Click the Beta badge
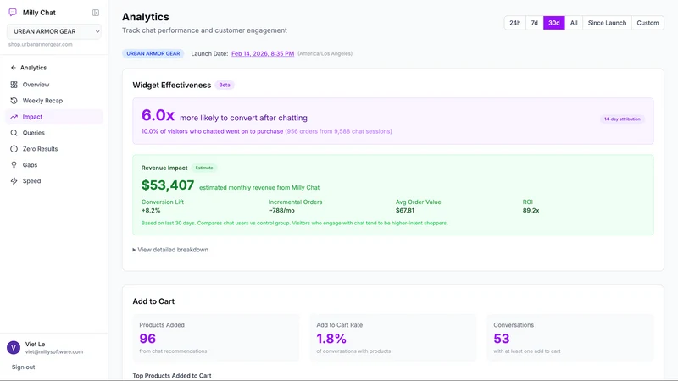Viewport: 678px width, 381px height. pos(225,86)
